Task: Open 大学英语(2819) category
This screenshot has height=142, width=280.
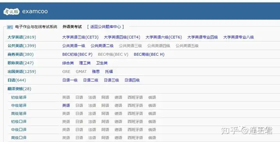Action: click(x=22, y=37)
